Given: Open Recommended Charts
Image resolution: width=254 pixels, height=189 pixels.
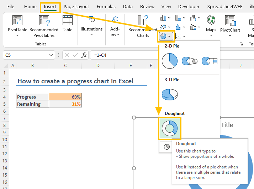Looking at the screenshot, I should (143, 26).
